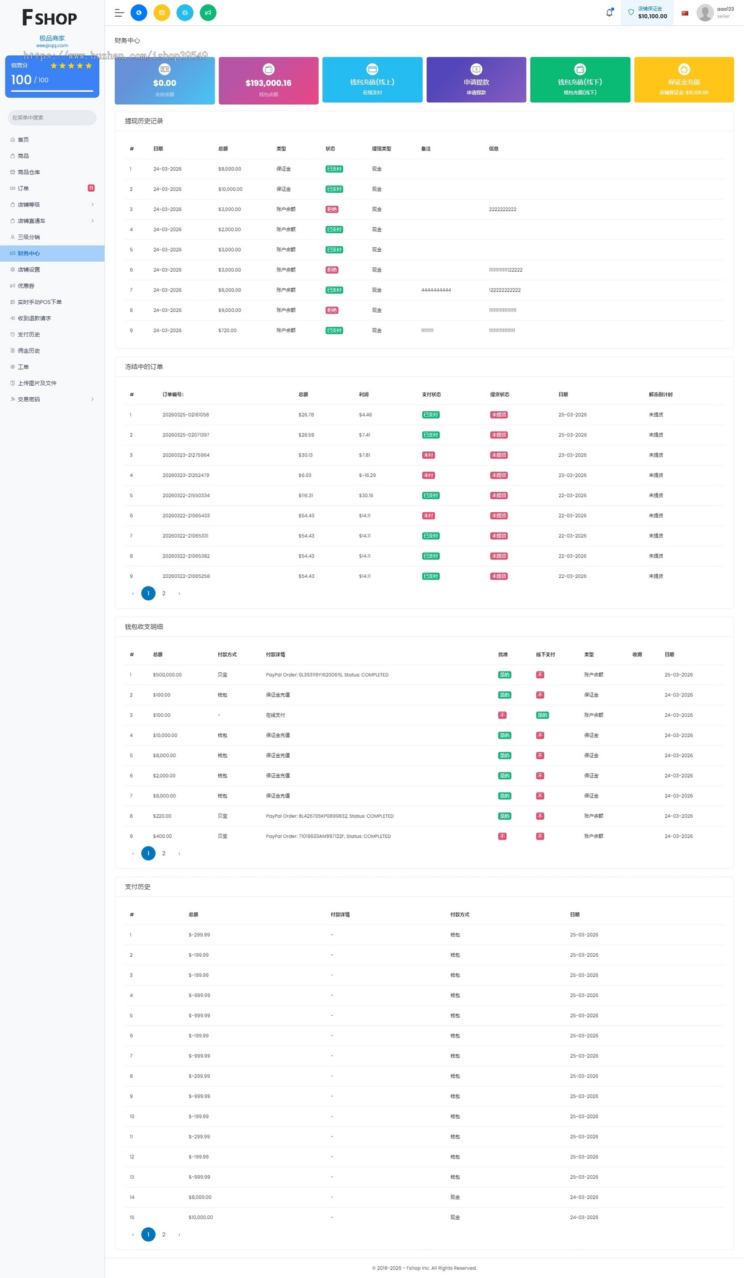Click the red 11 badge on 订单
The width and height of the screenshot is (744, 1278).
(x=91, y=188)
